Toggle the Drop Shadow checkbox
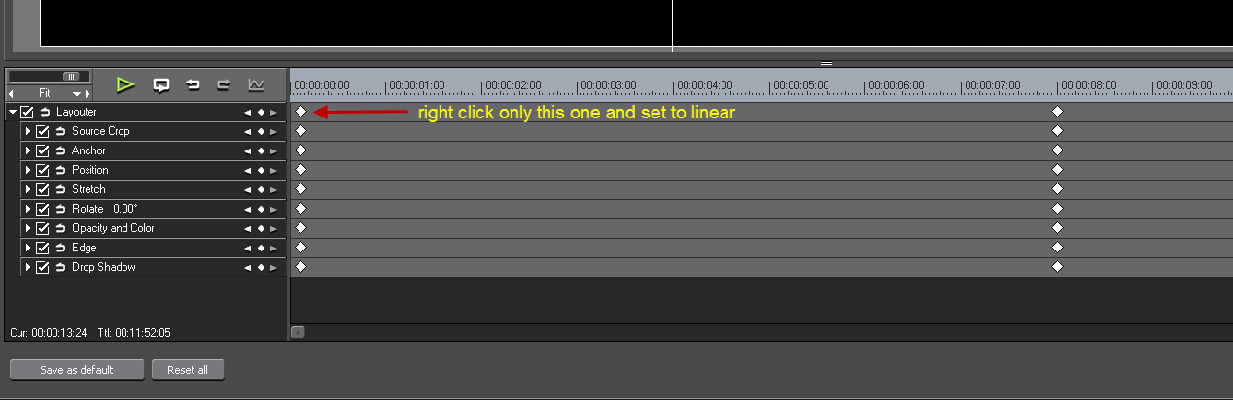The height and width of the screenshot is (400, 1233). coord(43,267)
